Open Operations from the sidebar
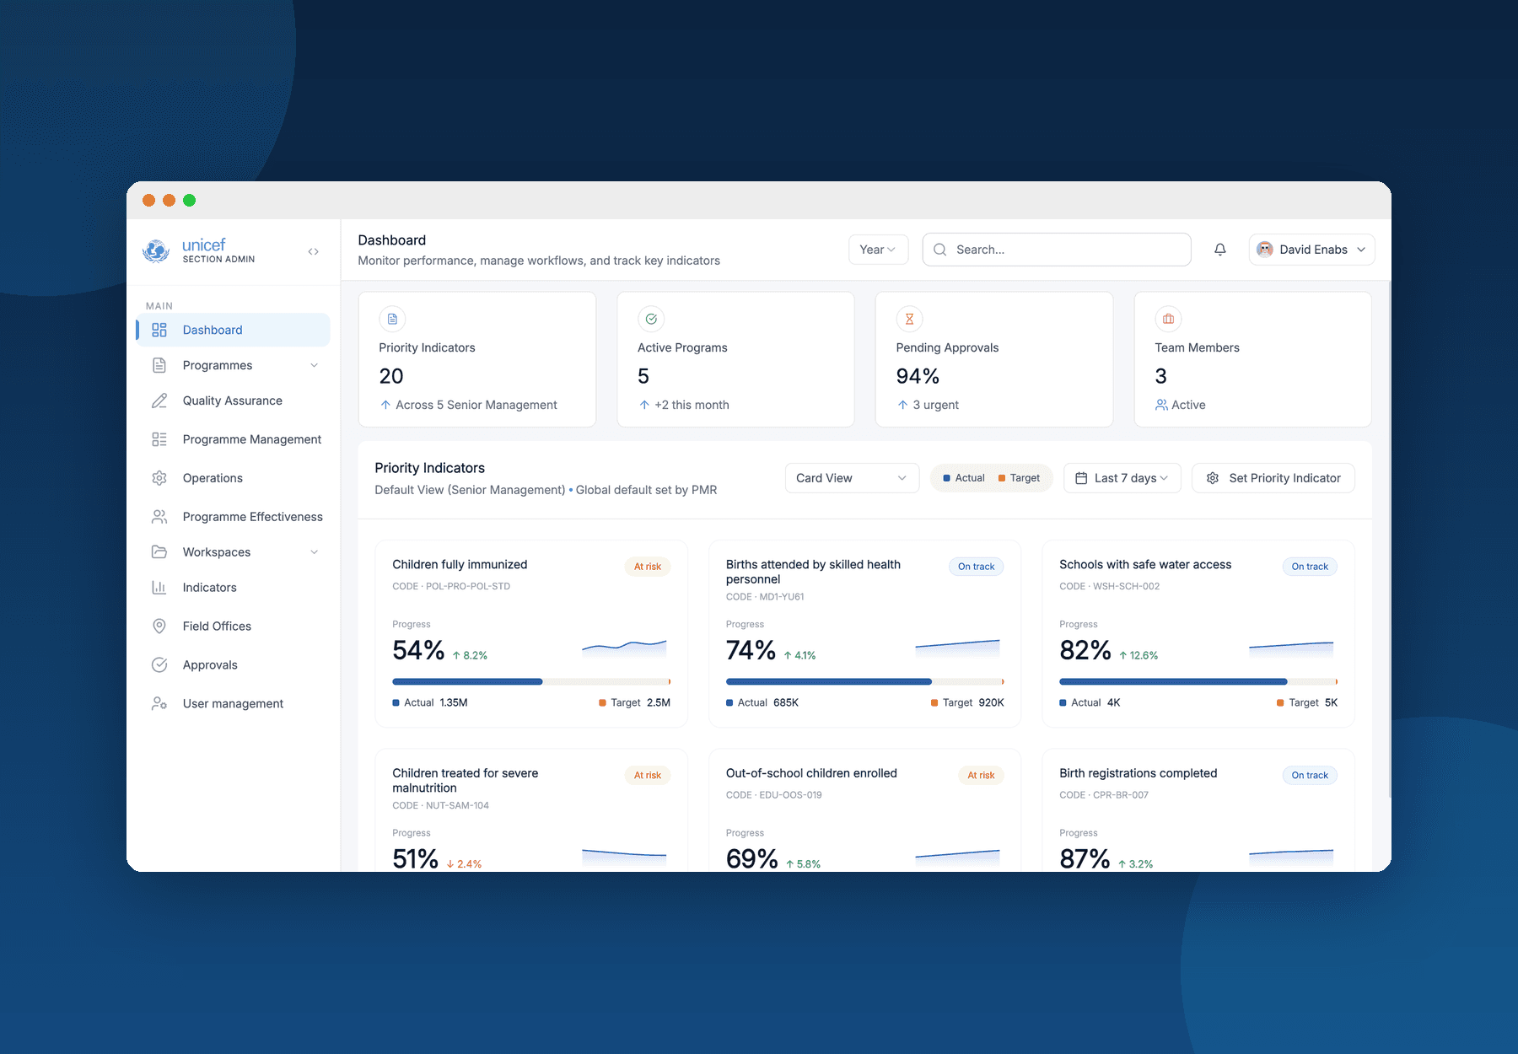The width and height of the screenshot is (1518, 1054). click(x=233, y=478)
